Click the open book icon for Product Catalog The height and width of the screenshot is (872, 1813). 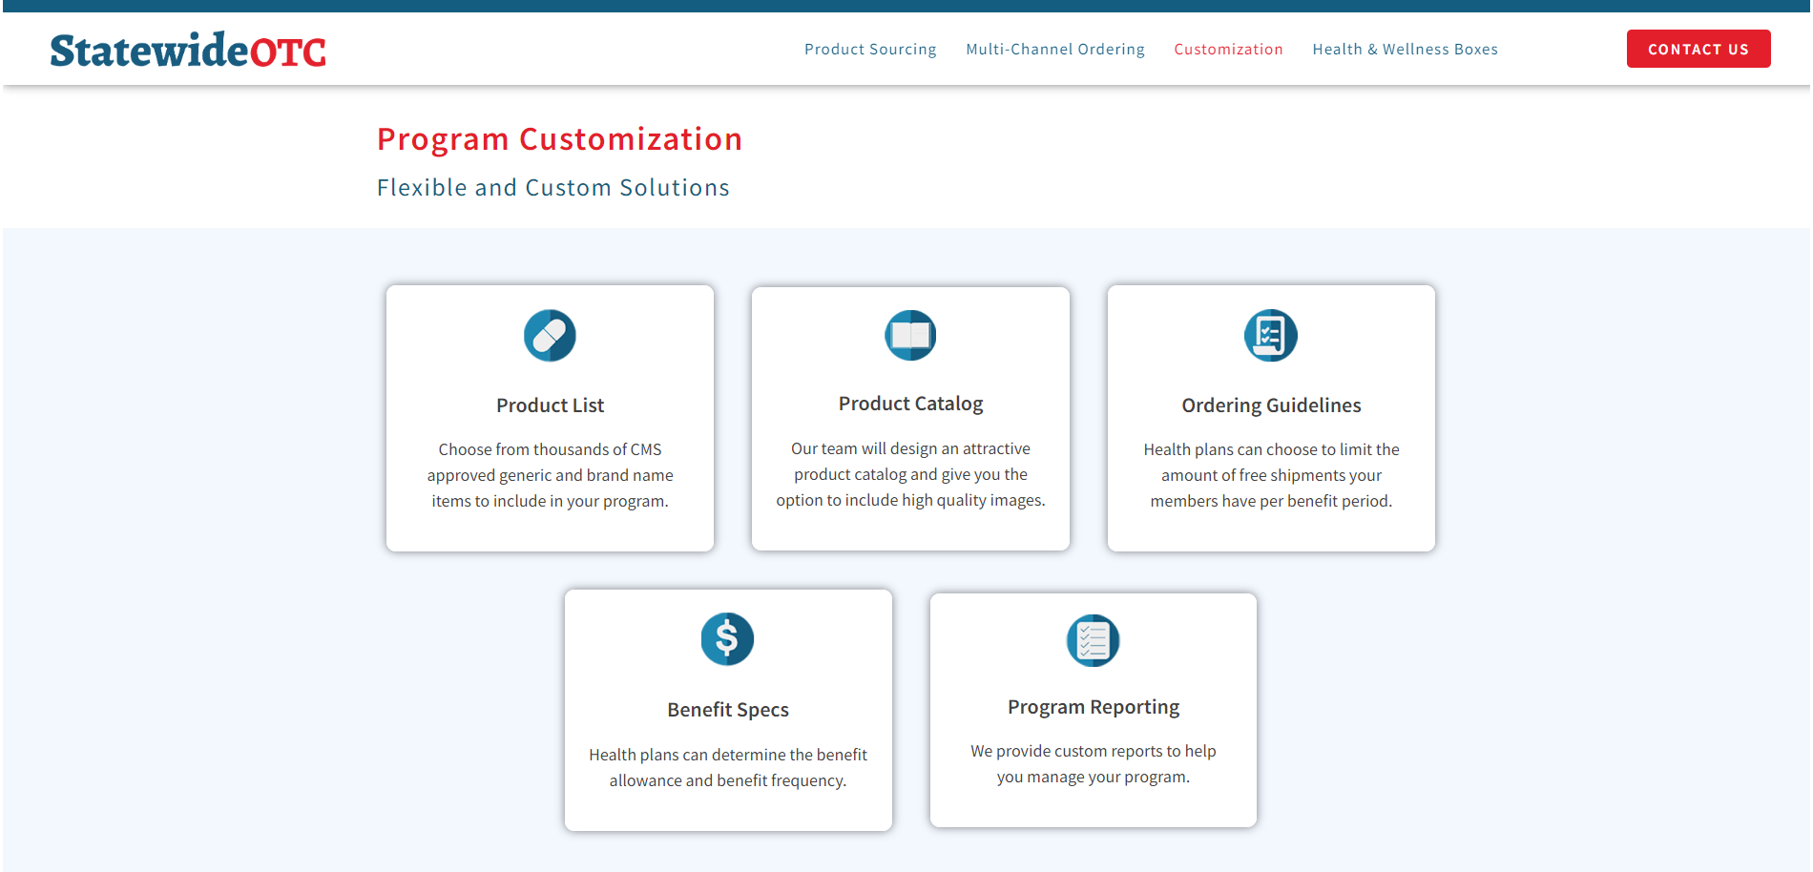(x=910, y=335)
